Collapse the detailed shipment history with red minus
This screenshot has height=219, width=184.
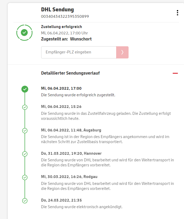(x=175, y=73)
